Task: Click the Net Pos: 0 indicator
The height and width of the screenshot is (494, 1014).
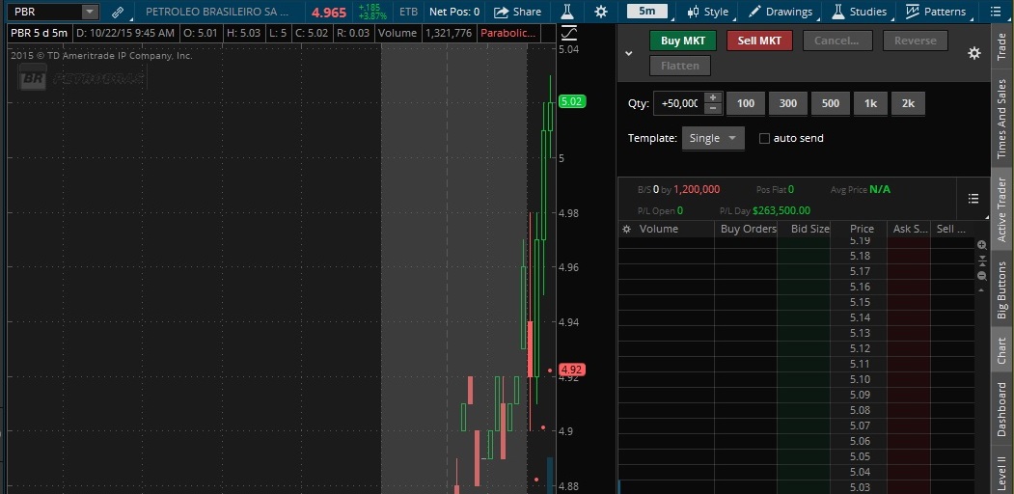Action: click(454, 12)
